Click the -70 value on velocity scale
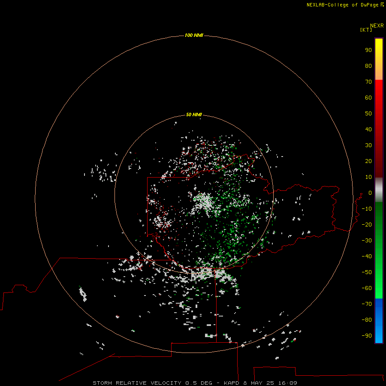Viewport: 386px width, 386px height. (367, 304)
